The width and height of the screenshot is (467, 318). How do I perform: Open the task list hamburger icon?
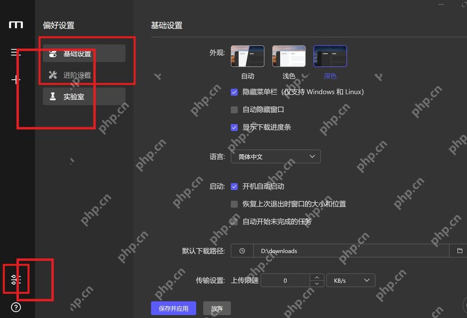pos(15,52)
